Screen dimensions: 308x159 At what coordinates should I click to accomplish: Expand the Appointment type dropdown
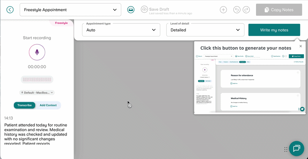121,30
